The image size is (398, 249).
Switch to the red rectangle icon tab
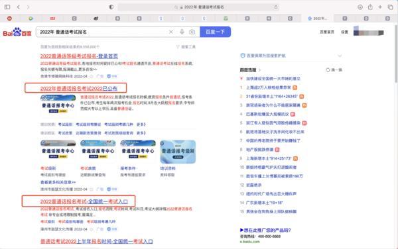(52, 19)
